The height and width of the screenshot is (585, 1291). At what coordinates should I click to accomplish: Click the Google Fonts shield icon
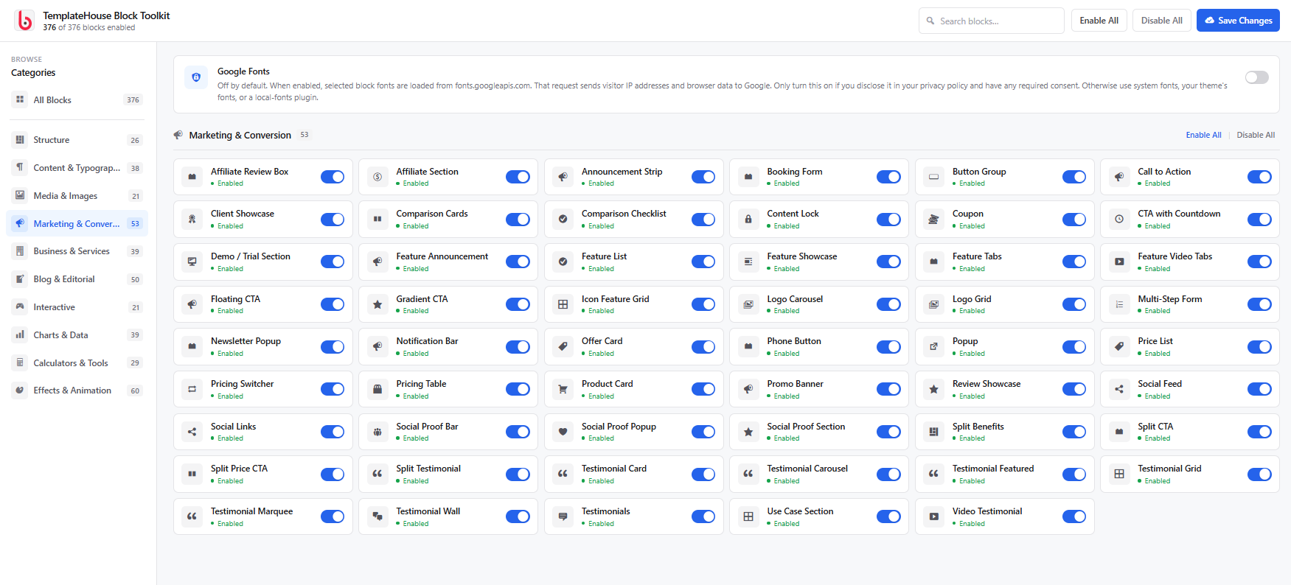196,77
